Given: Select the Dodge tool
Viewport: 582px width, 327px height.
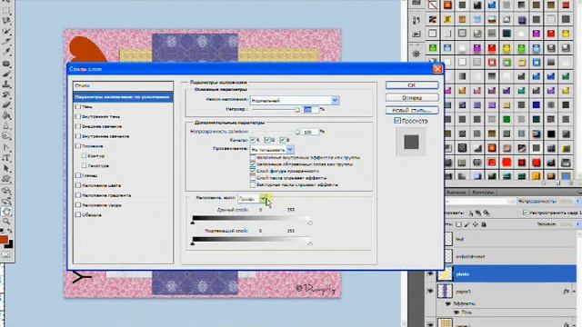Looking at the screenshot, I should tap(6, 137).
